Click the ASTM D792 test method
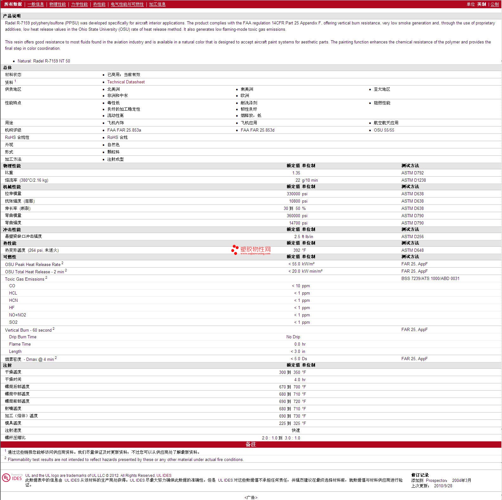502x500 pixels. 412,173
